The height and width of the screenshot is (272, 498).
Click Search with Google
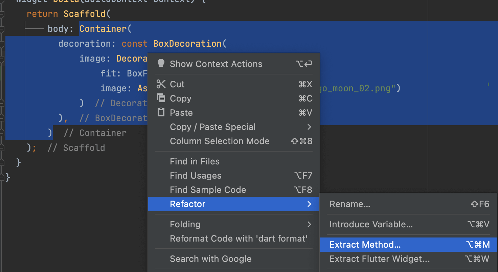pos(210,259)
